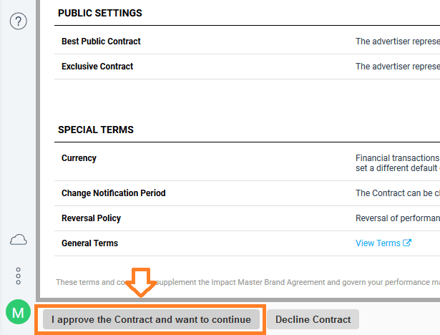Open the green M account avatar
This screenshot has height=335, width=440.
point(18,312)
